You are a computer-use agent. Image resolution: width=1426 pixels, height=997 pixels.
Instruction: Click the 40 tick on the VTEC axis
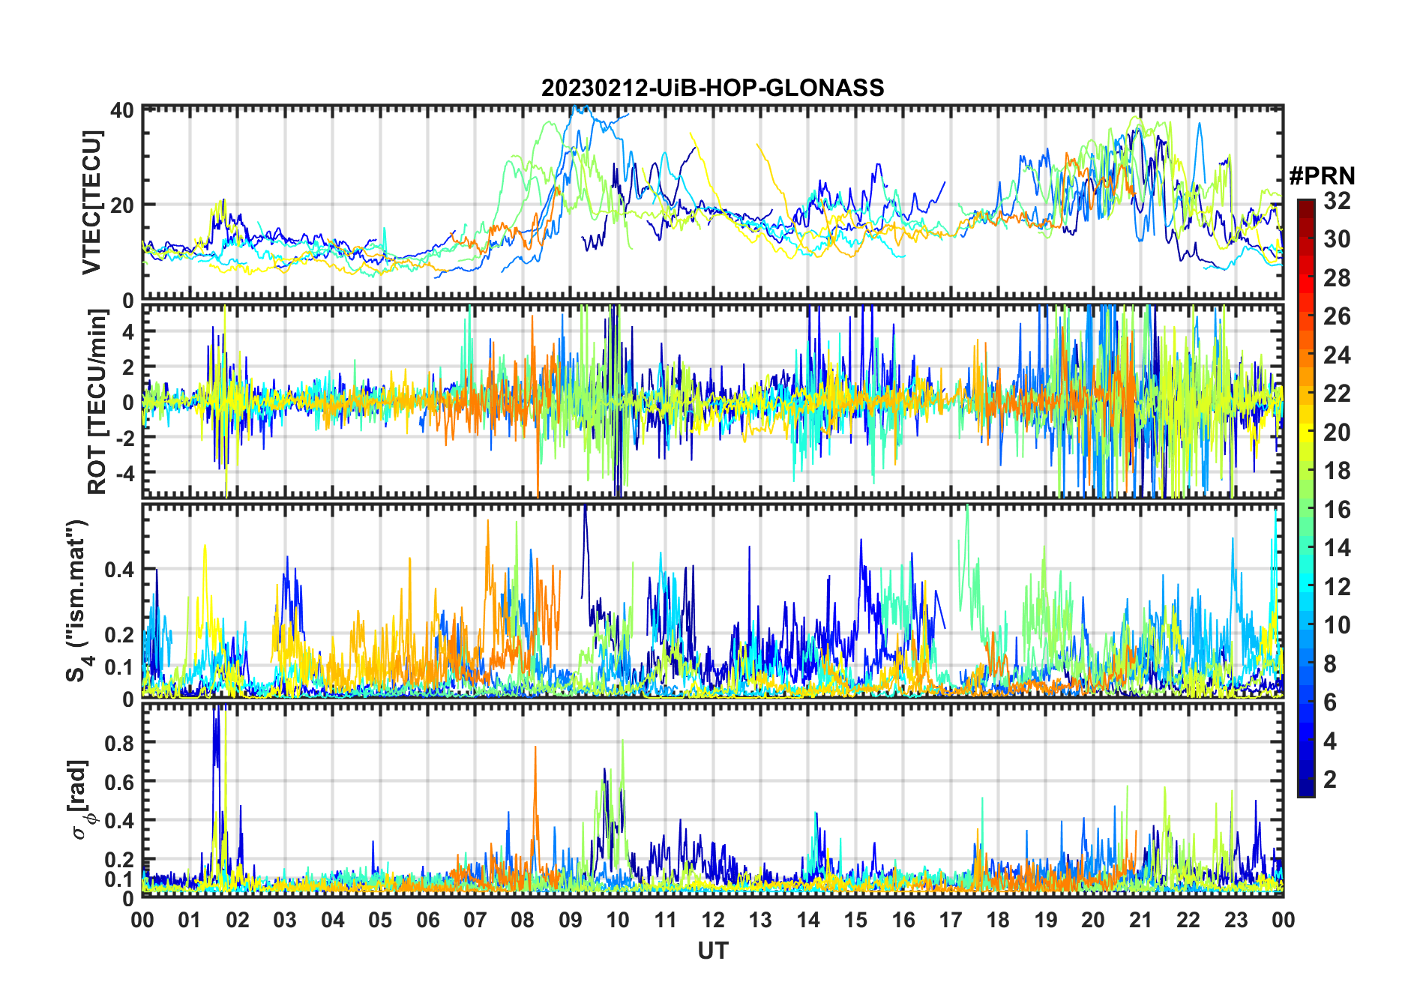click(x=122, y=110)
